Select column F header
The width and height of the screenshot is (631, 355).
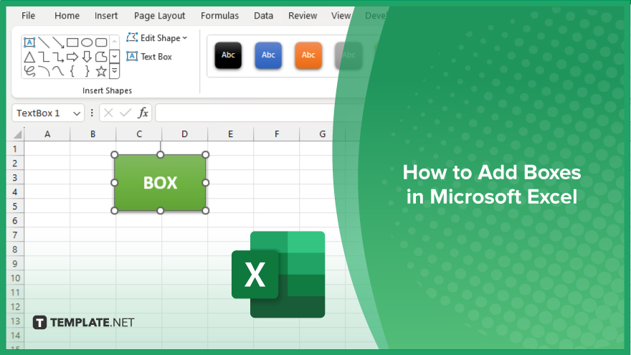[x=277, y=134]
